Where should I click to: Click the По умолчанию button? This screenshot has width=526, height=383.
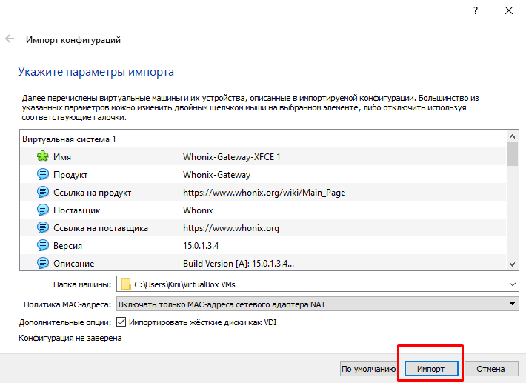pyautogui.click(x=368, y=369)
